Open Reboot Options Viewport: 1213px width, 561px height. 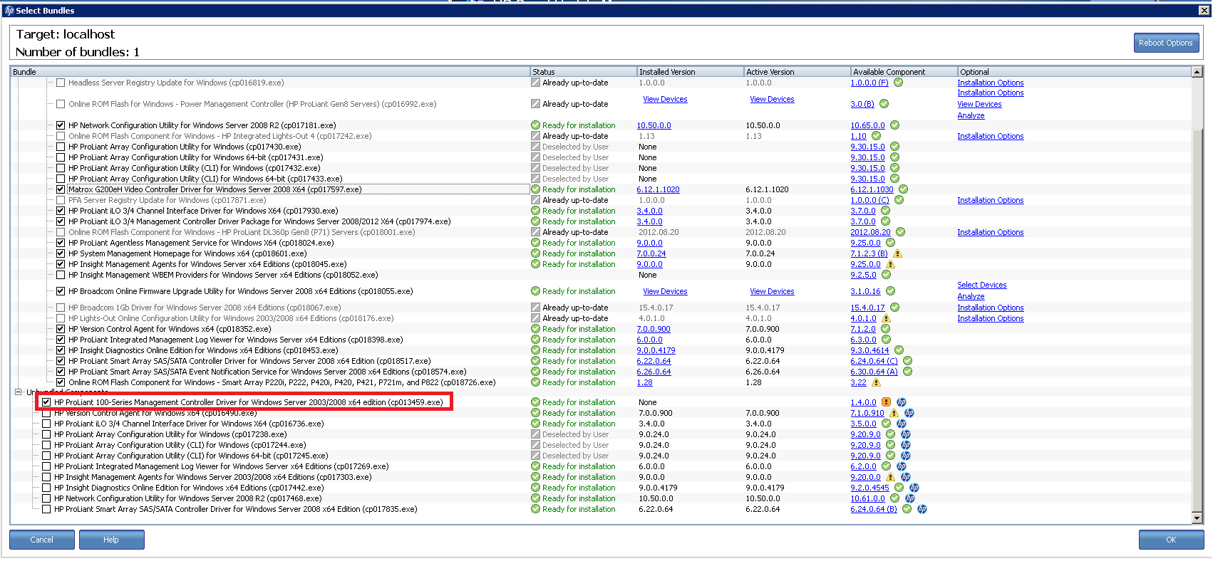pos(1166,43)
